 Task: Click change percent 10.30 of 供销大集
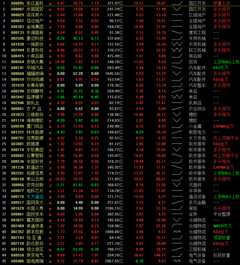(60, 62)
